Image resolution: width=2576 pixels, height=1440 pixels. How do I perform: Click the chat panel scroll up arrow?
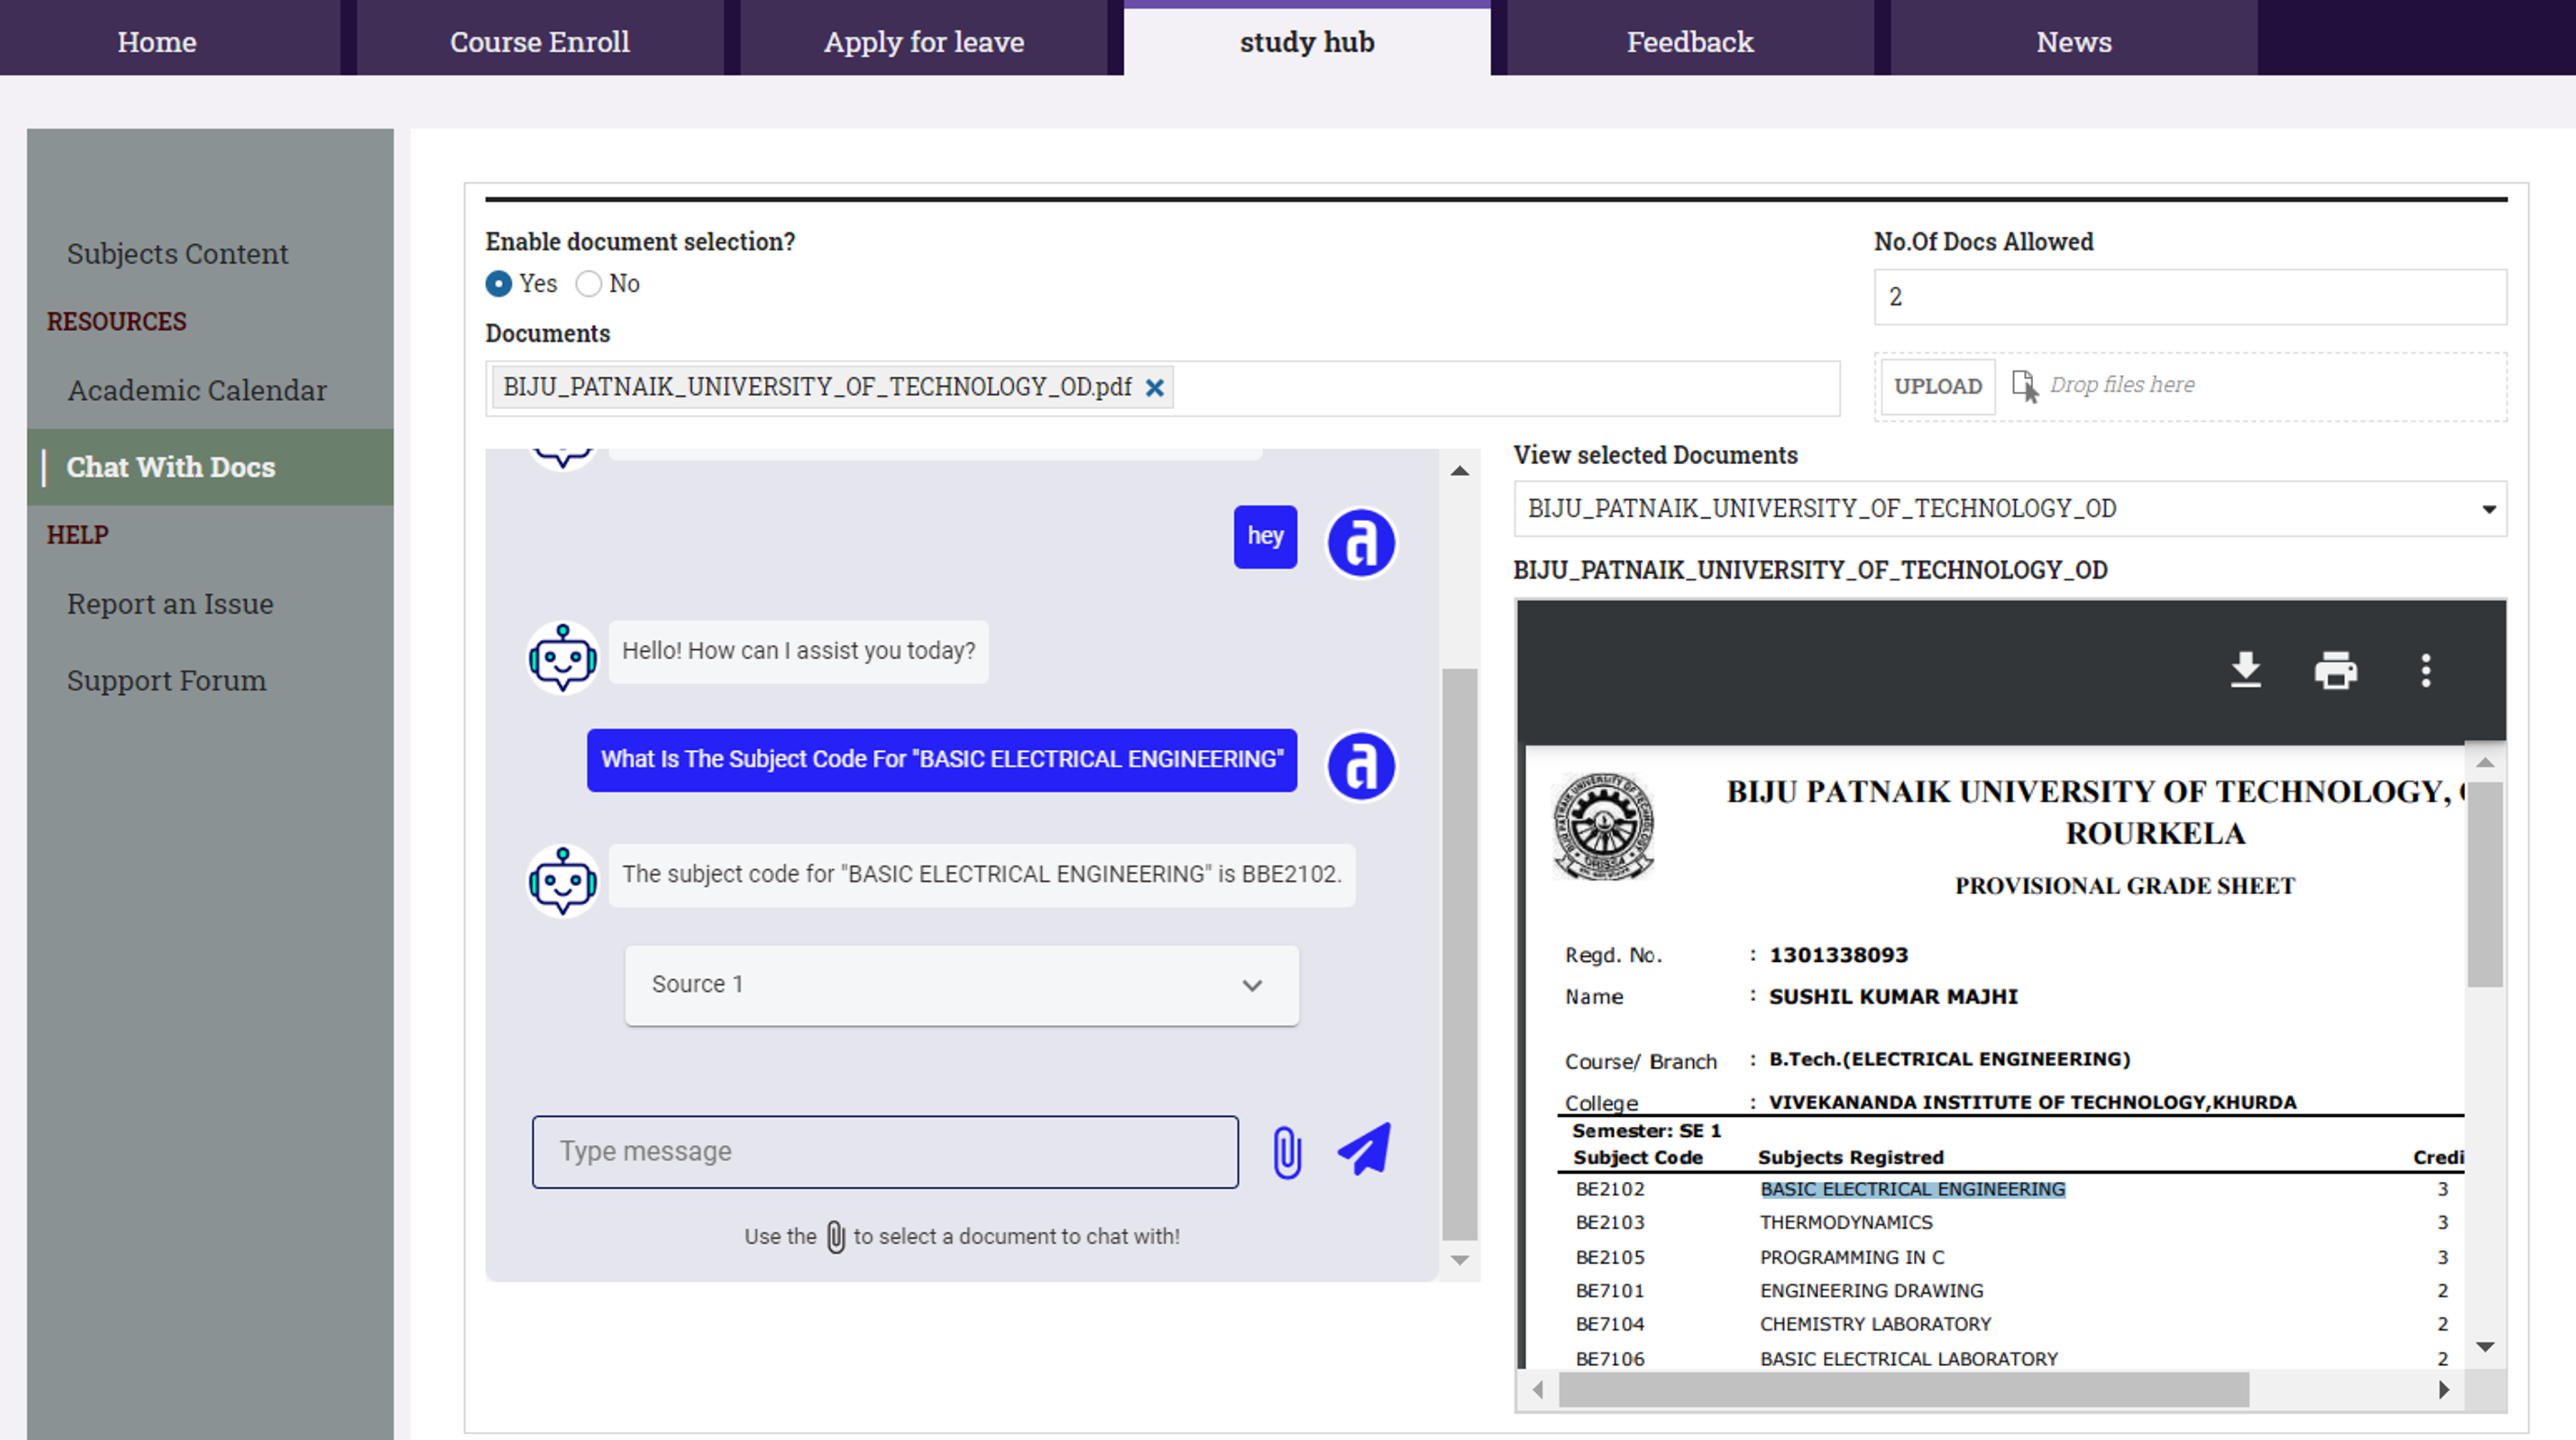(1459, 471)
